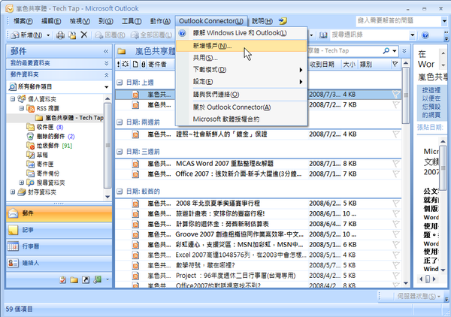Click the Windows Live icon beside the Help menu
The height and width of the screenshot is (317, 451).
coord(283,21)
